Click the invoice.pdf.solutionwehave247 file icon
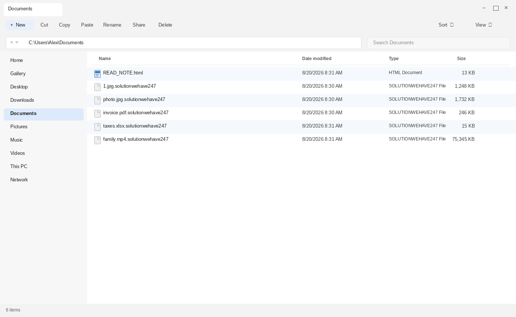The height and width of the screenshot is (317, 516). [x=97, y=114]
